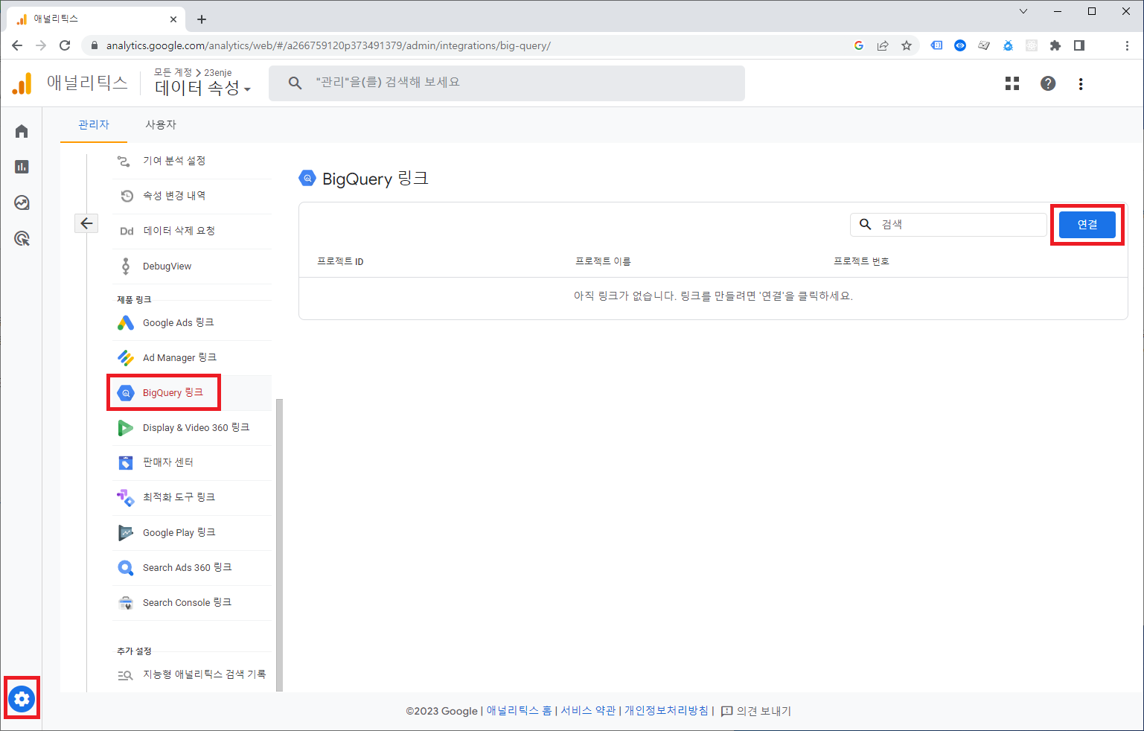The image size is (1144, 731).
Task: Click the DebugView icon
Action: point(126,266)
